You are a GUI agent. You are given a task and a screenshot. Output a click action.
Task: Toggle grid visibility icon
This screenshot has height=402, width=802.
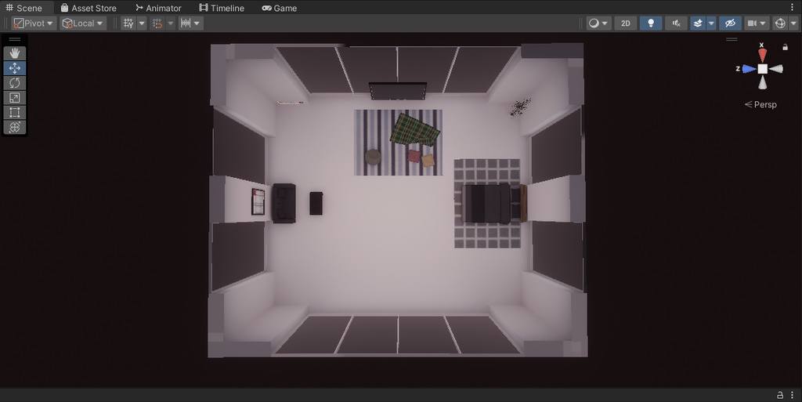point(128,23)
